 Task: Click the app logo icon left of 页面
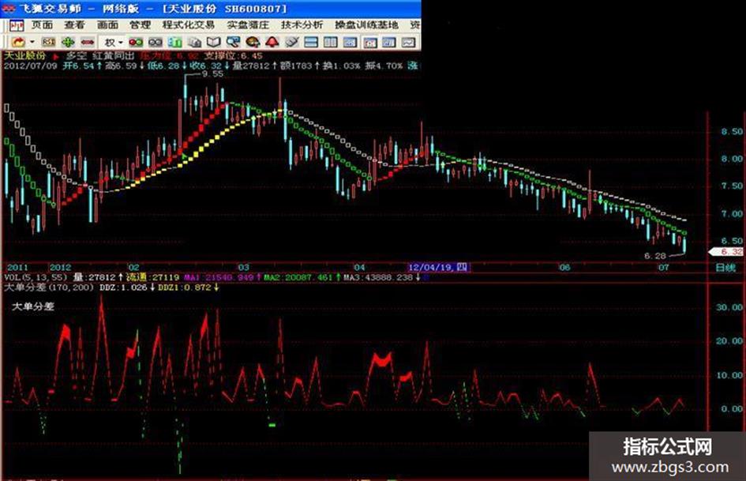click(x=16, y=25)
